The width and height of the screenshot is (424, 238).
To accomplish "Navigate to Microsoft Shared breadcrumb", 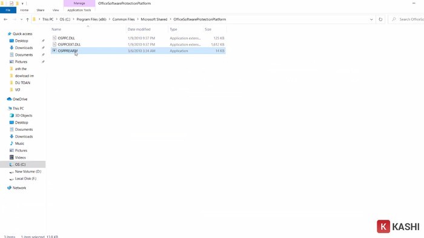I will 154,19.
